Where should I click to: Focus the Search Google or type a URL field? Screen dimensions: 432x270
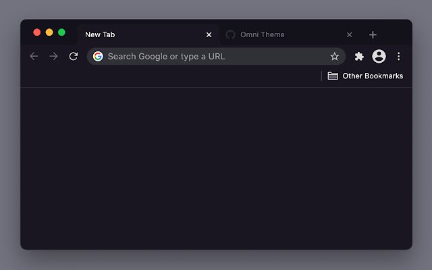pos(216,57)
